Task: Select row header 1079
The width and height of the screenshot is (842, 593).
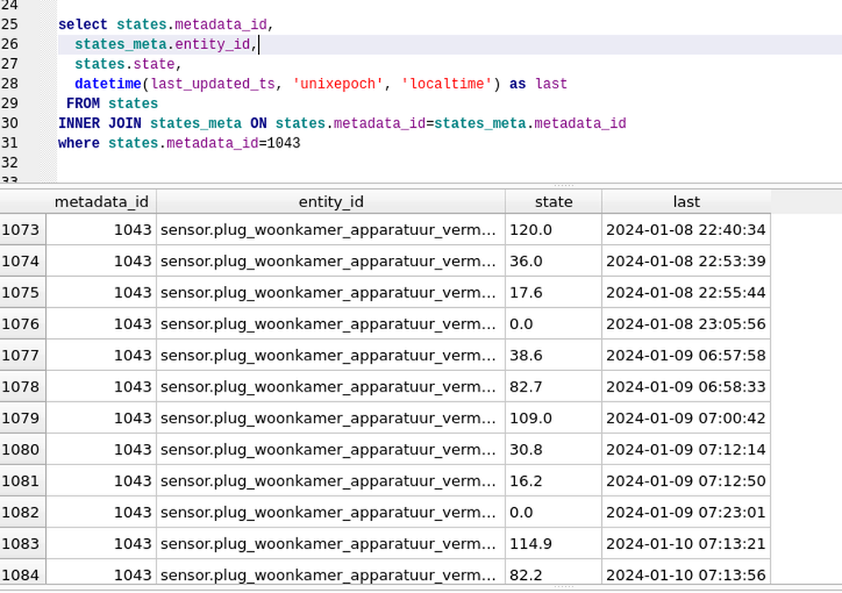Action: (x=23, y=419)
